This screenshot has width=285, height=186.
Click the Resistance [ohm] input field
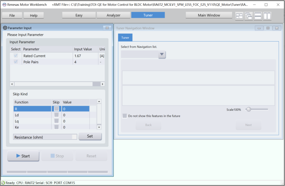45,137
